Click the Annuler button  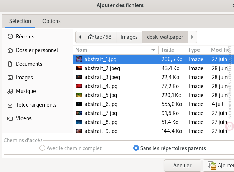(183, 166)
